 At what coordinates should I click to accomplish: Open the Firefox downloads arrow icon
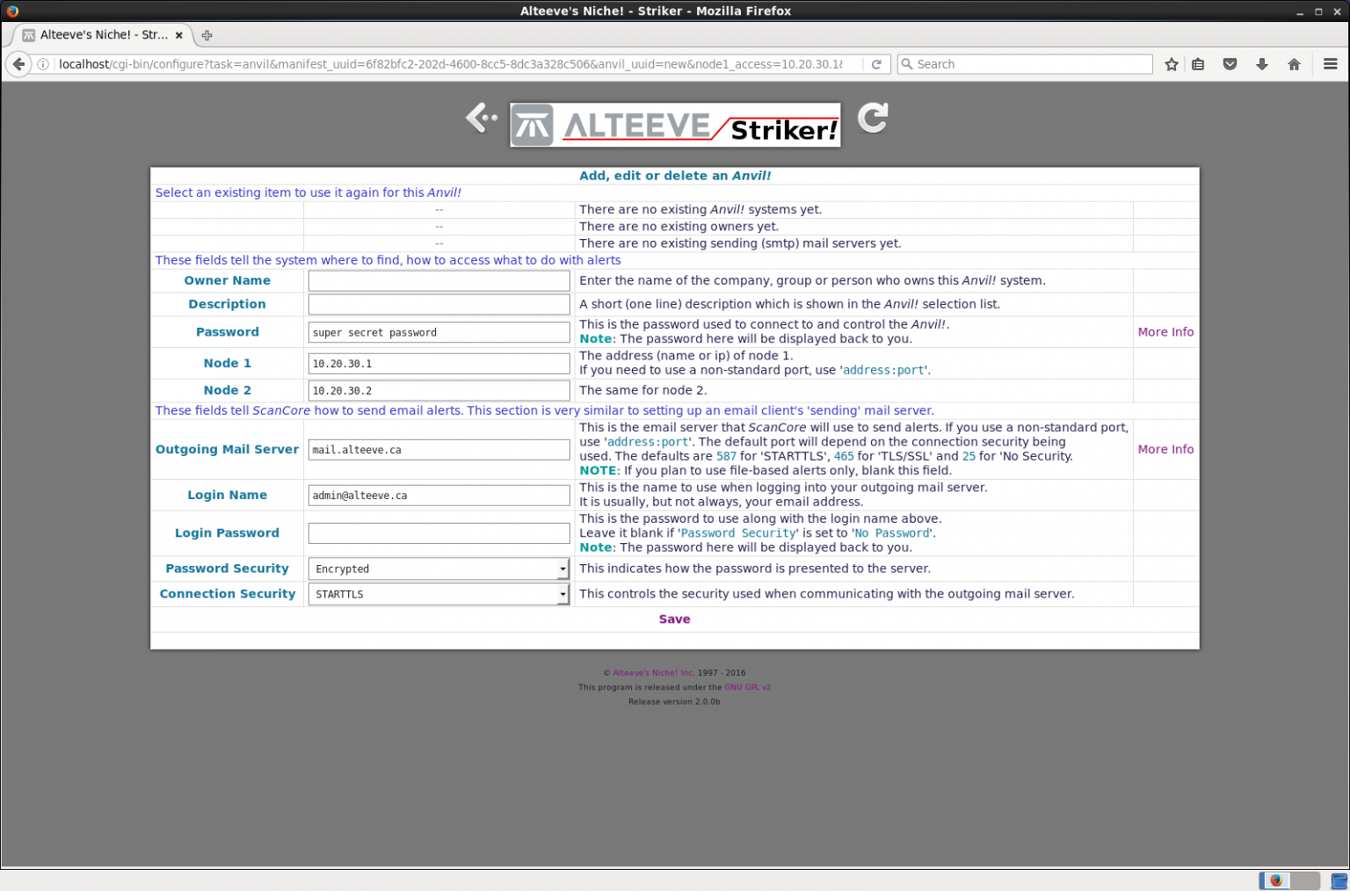(x=1262, y=64)
